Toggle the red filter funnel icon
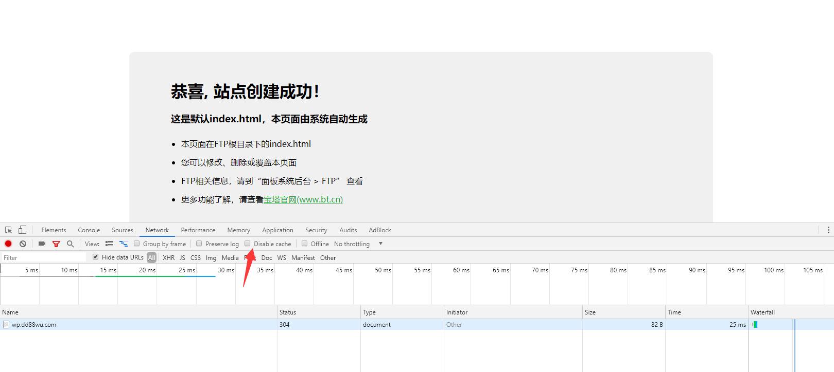 point(56,244)
